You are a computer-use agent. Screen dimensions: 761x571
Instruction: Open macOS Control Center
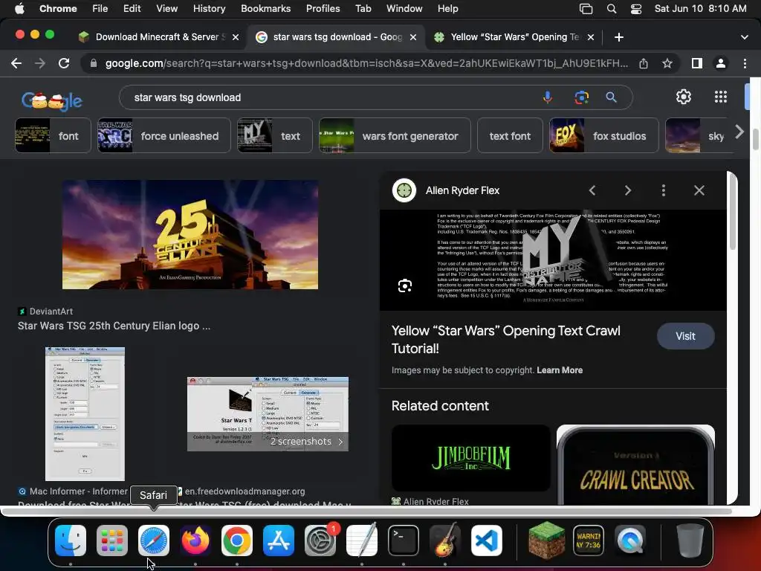click(x=636, y=9)
